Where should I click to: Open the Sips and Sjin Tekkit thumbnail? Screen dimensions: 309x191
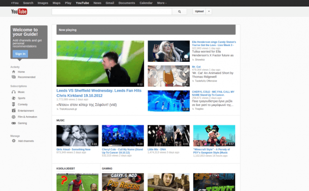(214, 182)
